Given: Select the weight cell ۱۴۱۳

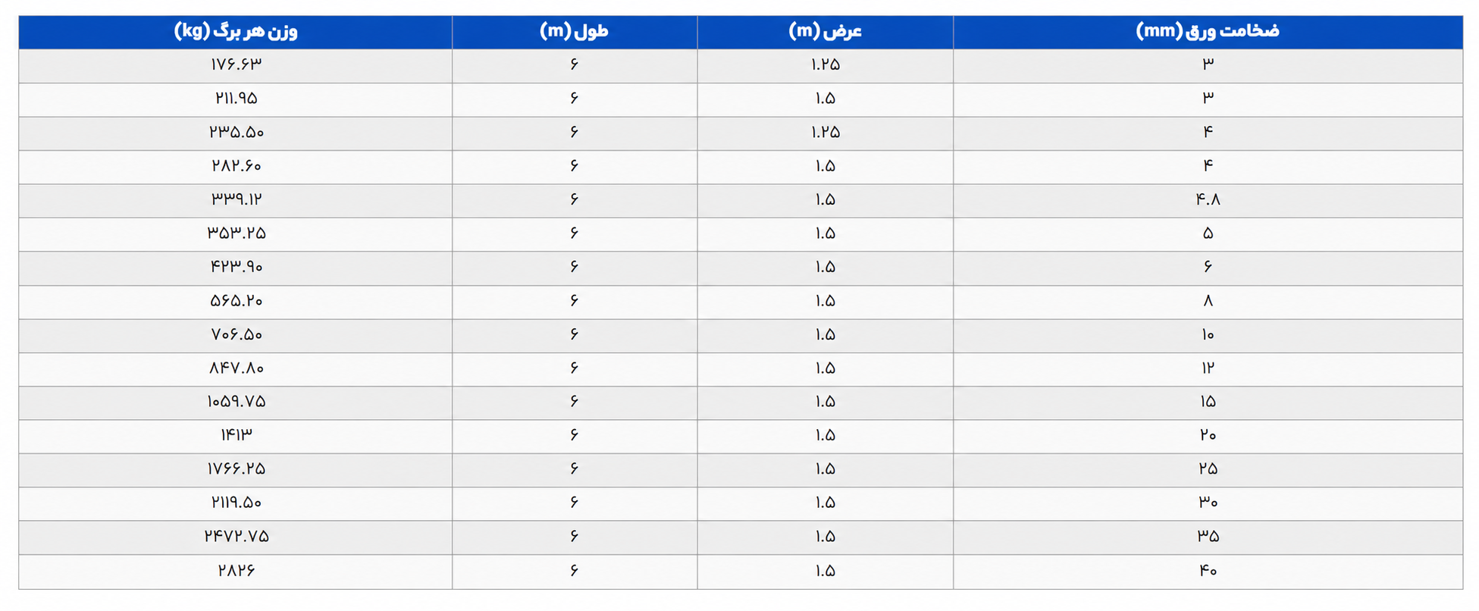Looking at the screenshot, I should pos(236,437).
